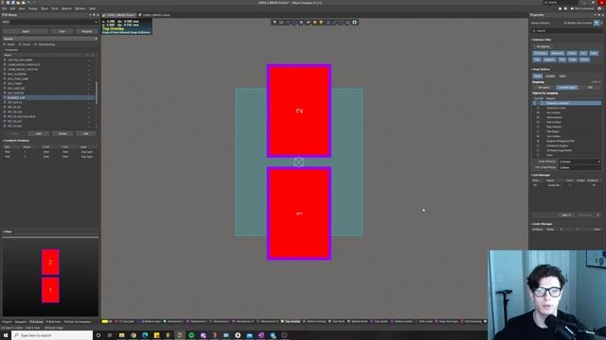Click the Edit footprint button

[86, 133]
